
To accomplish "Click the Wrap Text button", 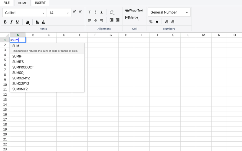I will pos(134,11).
